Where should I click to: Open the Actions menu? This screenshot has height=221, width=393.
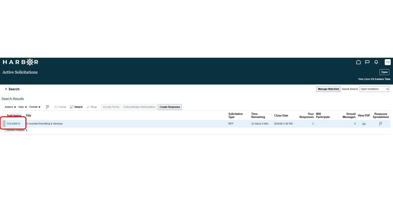(x=10, y=107)
